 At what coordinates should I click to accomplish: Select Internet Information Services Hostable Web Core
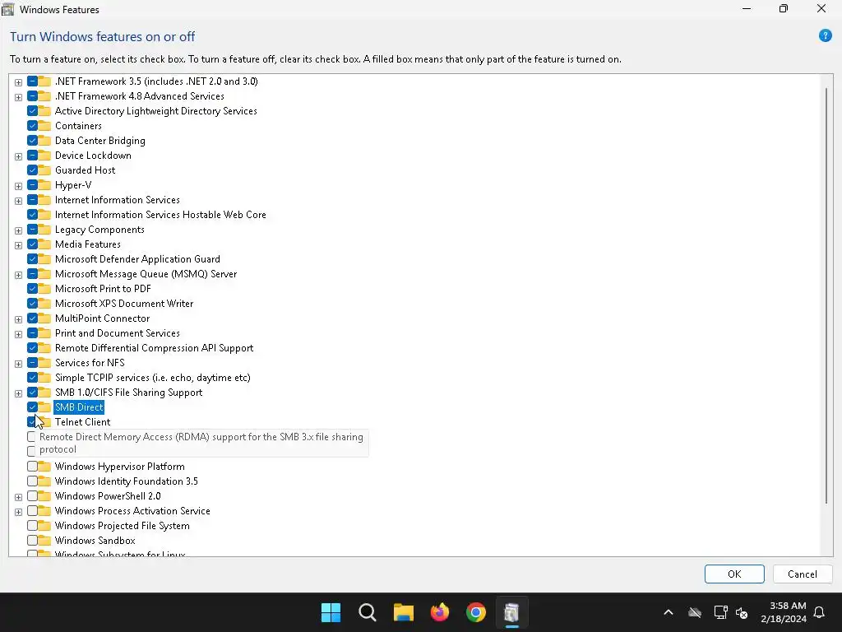pyautogui.click(x=160, y=215)
